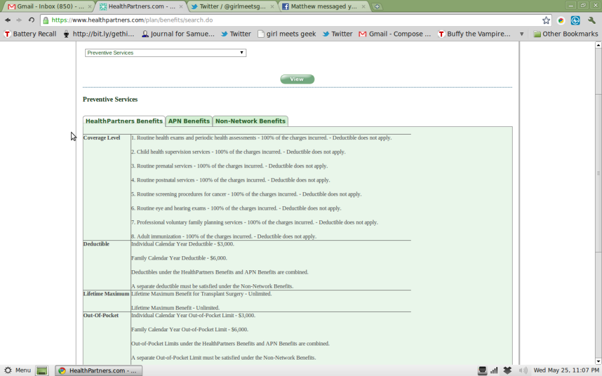This screenshot has width=602, height=376.
Task: Close the Twitter @girlmeetsg tab
Action: click(272, 6)
